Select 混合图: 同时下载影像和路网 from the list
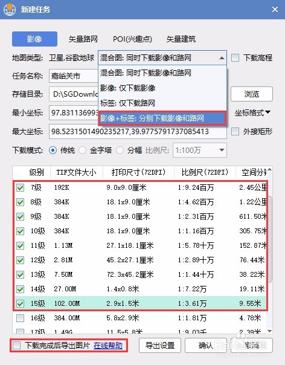Screen dimensions: 285x365 pyautogui.click(x=162, y=73)
